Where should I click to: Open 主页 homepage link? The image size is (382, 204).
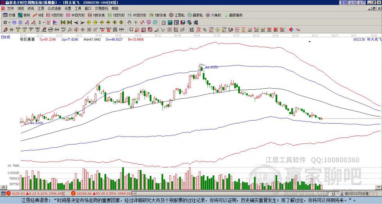coord(361,2)
